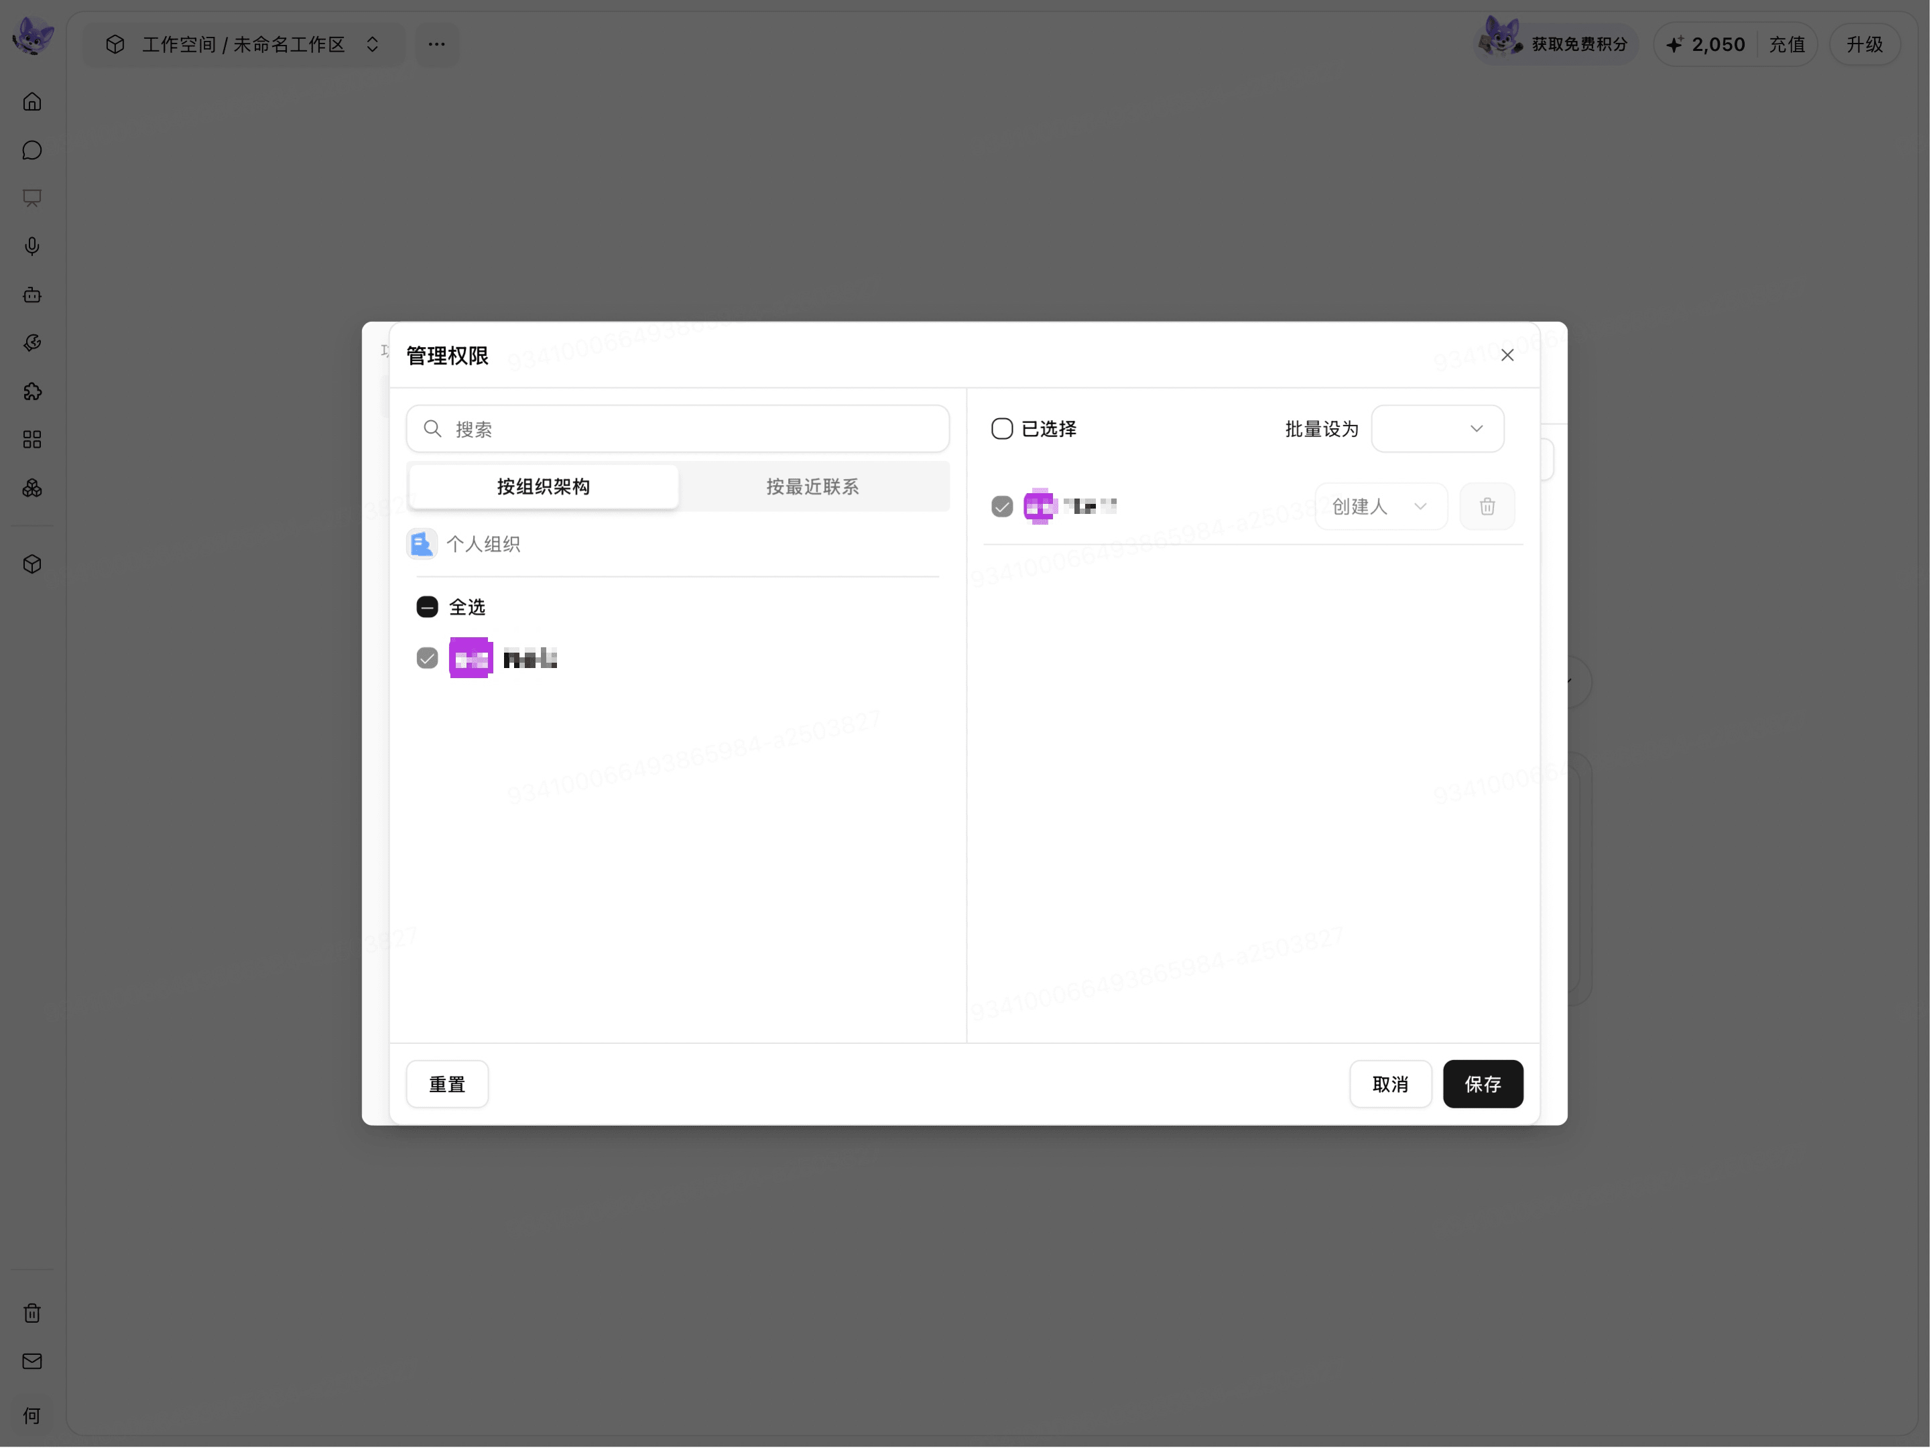Click the 何 user avatar at sidebar bottom
This screenshot has height=1448, width=1931.
click(x=32, y=1416)
